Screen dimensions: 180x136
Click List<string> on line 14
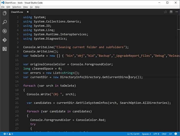[64, 73]
